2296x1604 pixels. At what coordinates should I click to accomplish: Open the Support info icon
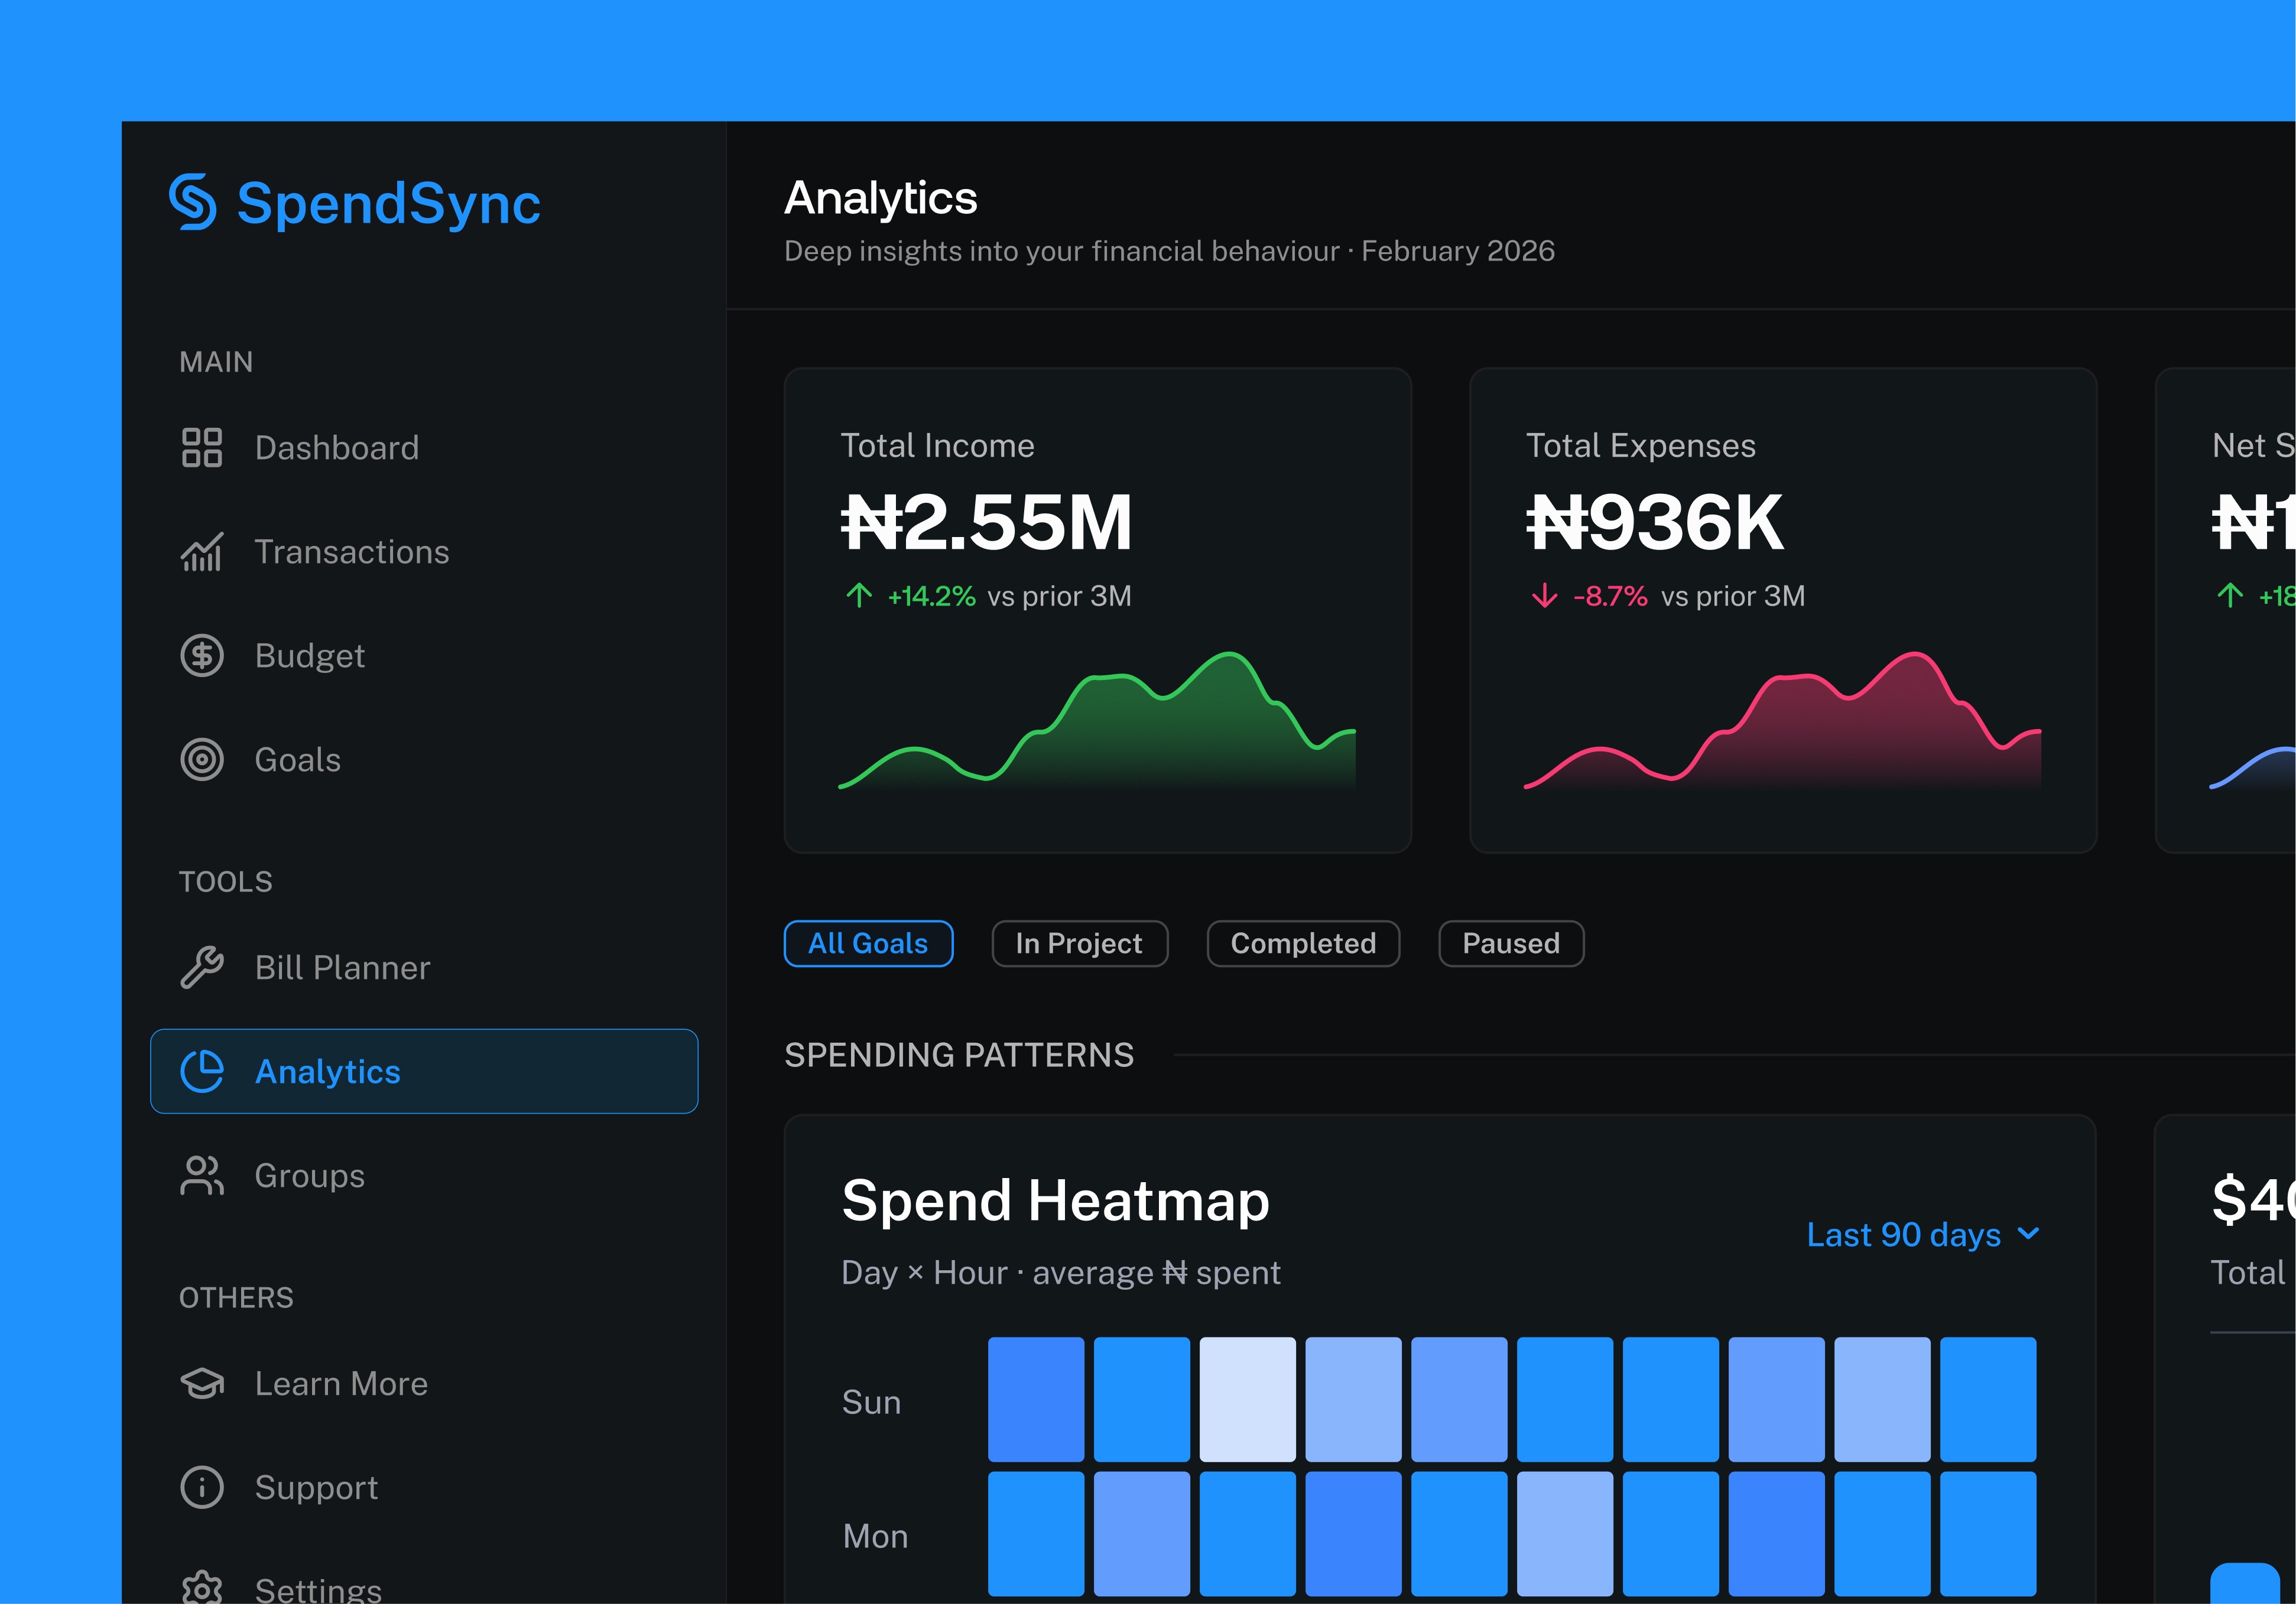click(202, 1487)
